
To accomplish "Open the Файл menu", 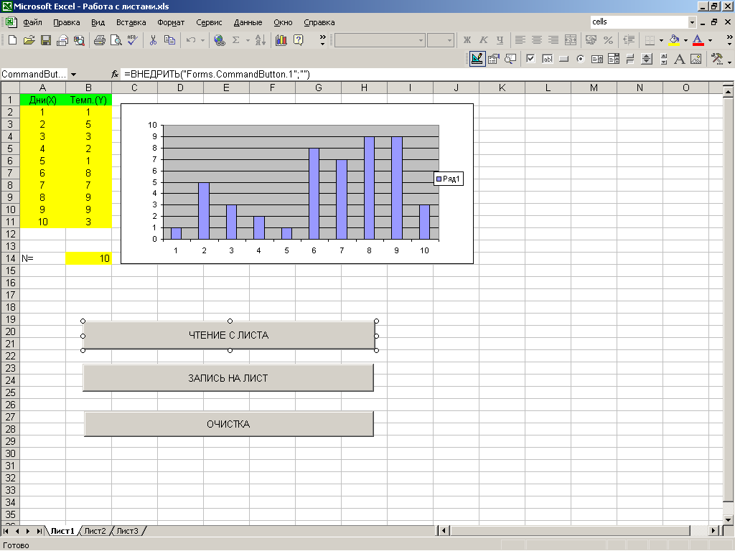I will (32, 22).
